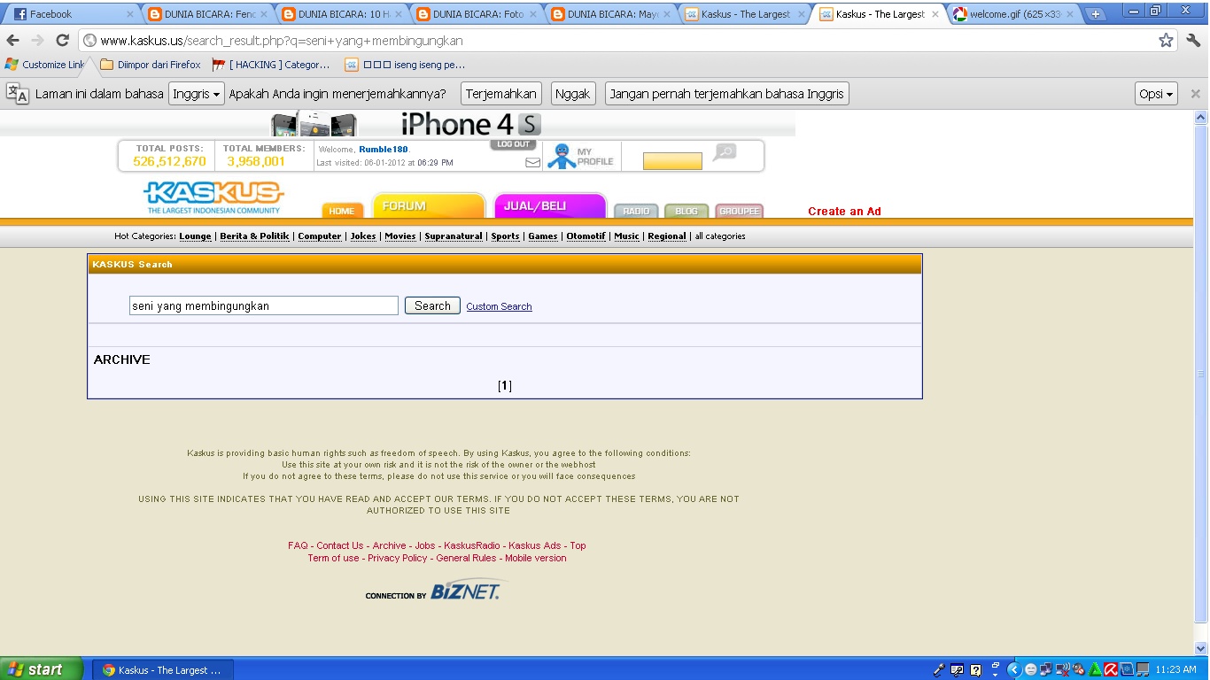
Task: Open the BLOG navigation tab
Action: click(686, 211)
